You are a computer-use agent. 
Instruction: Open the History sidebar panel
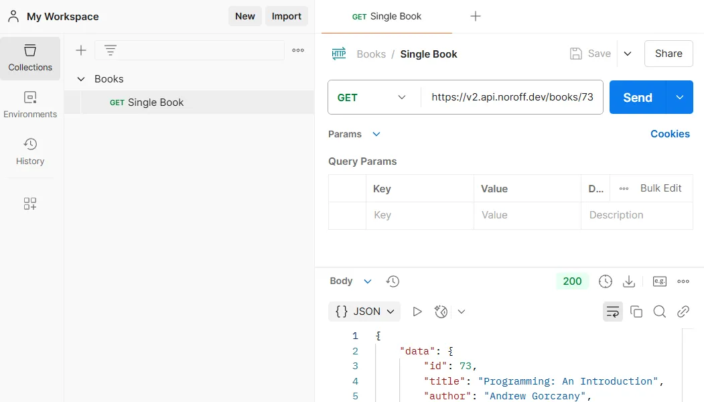coord(30,152)
